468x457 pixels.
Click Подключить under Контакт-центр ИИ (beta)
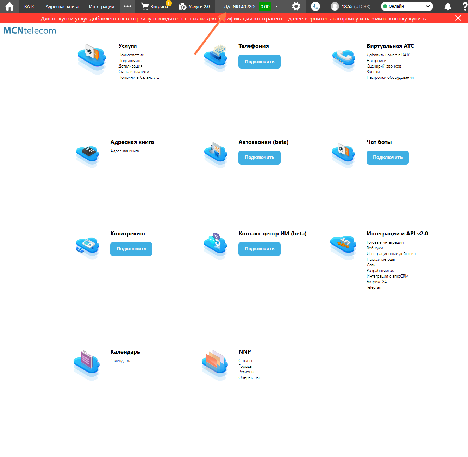point(260,249)
